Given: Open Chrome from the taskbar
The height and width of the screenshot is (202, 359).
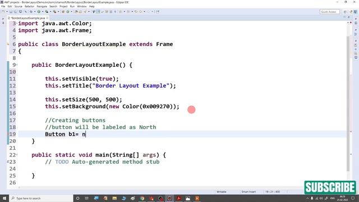Looking at the screenshot, I should (142, 198).
